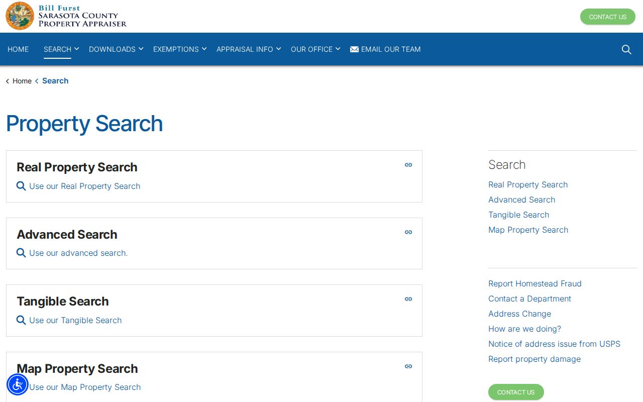Viewport: 643px width, 402px height.
Task: Select Advanced Search in sidebar
Action: (x=521, y=199)
